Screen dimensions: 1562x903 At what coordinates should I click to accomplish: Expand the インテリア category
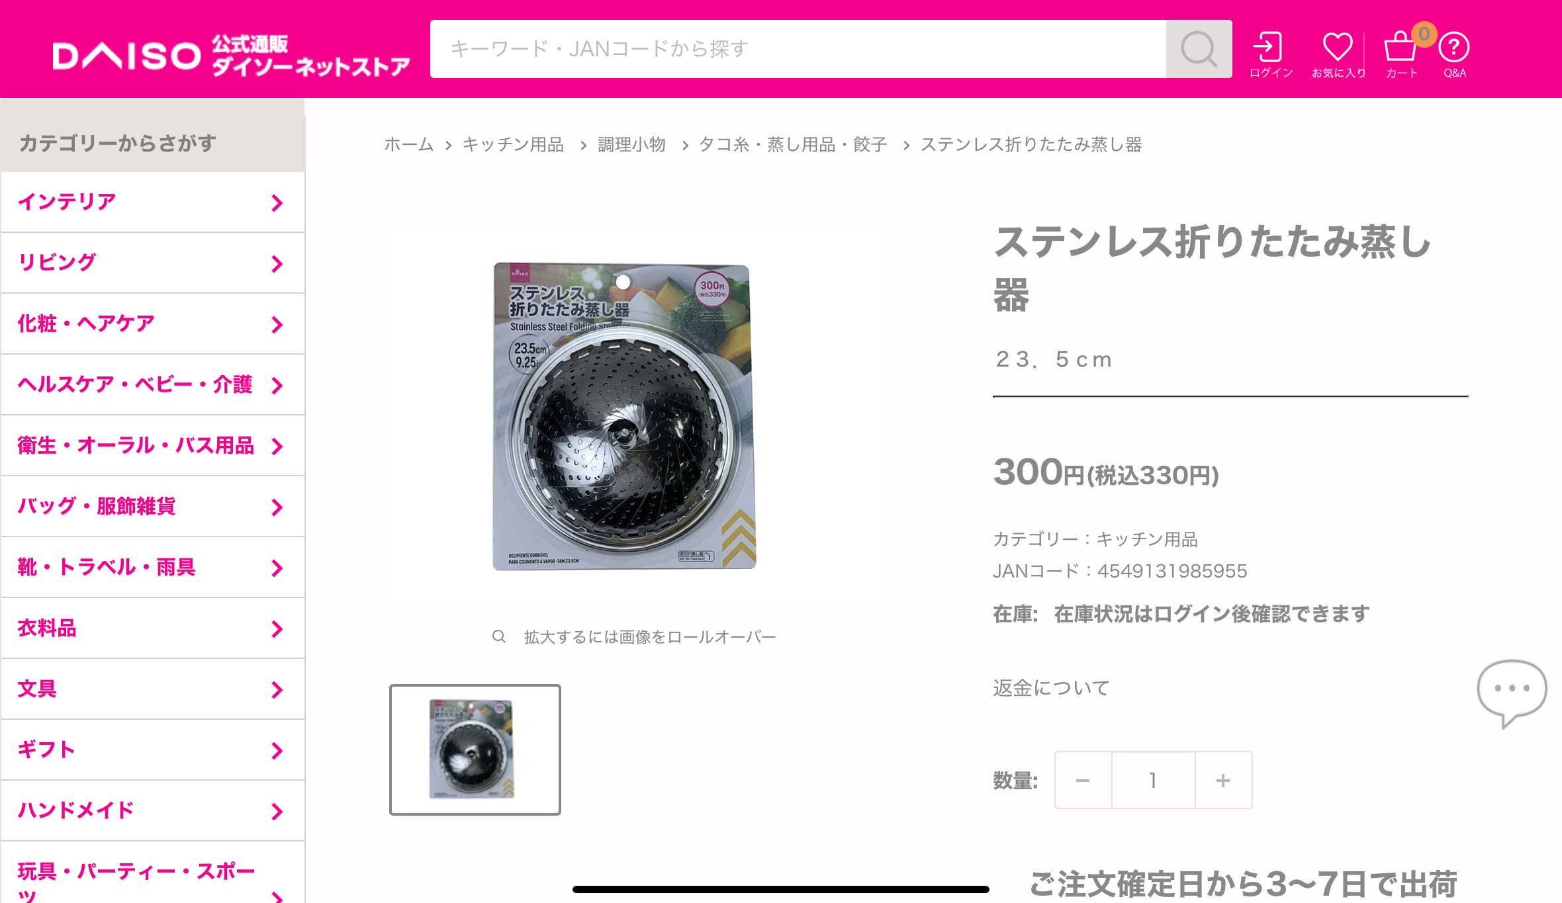click(153, 202)
